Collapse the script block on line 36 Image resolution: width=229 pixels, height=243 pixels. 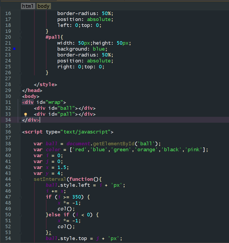(20, 132)
